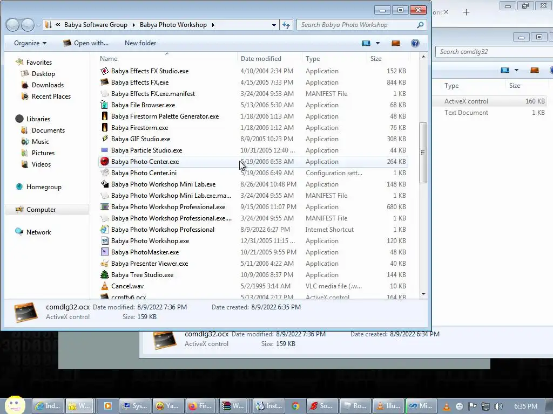The height and width of the screenshot is (414, 553).
Task: Click the Search comdlg32 field in back window
Action: pyautogui.click(x=494, y=52)
